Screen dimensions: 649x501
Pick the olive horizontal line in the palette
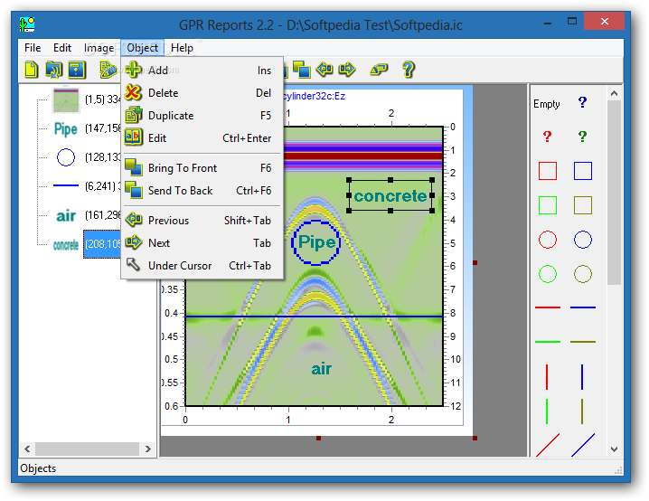click(x=583, y=342)
